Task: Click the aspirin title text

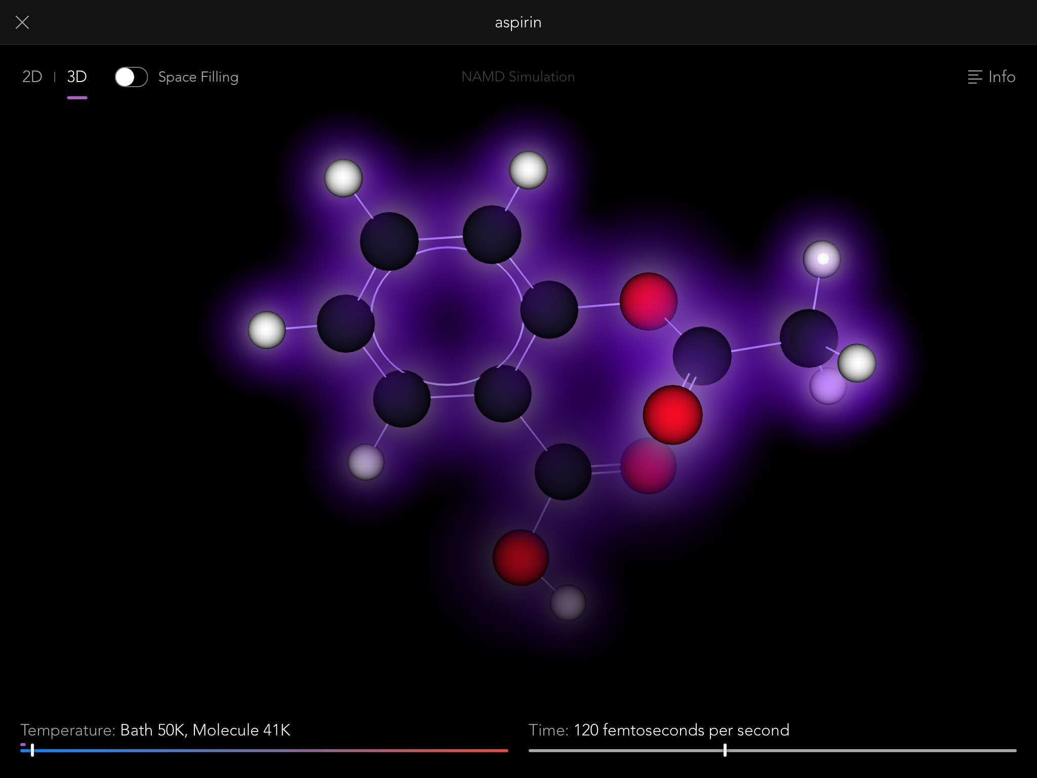Action: (518, 22)
